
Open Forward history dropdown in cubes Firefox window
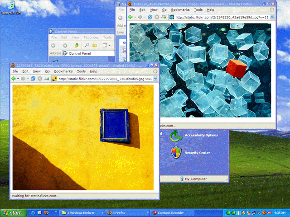(145, 17)
